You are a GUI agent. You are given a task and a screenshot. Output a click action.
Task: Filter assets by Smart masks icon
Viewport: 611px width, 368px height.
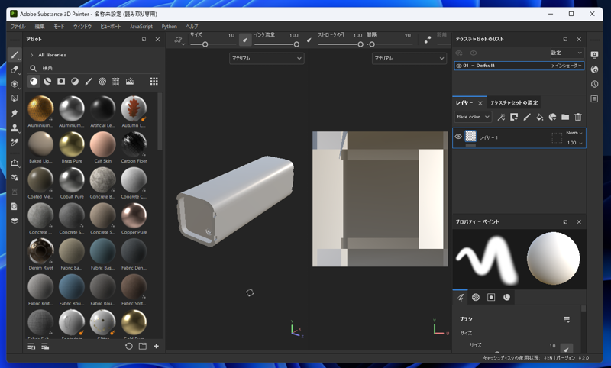coord(61,81)
